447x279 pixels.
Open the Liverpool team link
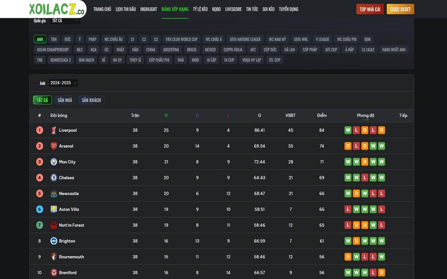(x=68, y=131)
